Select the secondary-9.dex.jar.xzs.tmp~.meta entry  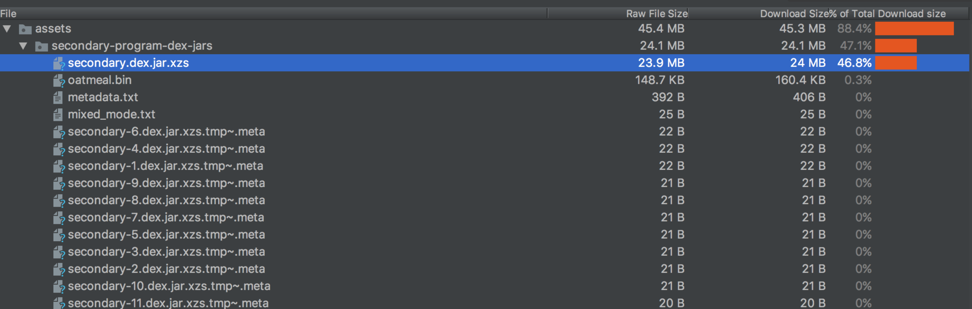484,183
